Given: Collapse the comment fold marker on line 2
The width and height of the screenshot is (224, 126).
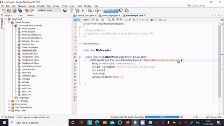Looking at the screenshot, I should point(80,27).
